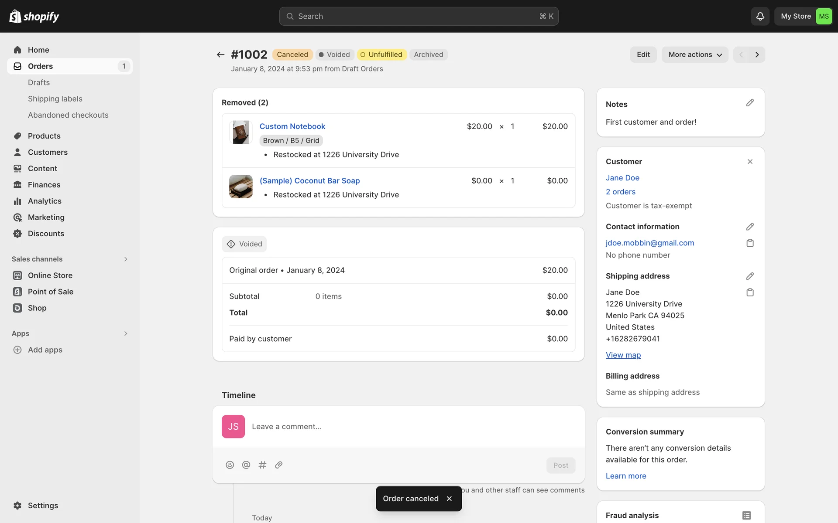The width and height of the screenshot is (838, 523).
Task: Insert emoji in the timeline comment
Action: click(x=230, y=465)
